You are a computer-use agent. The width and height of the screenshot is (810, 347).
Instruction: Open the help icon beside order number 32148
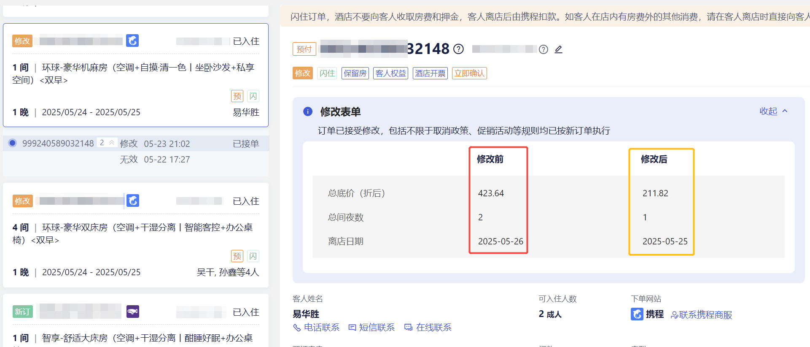coord(458,49)
